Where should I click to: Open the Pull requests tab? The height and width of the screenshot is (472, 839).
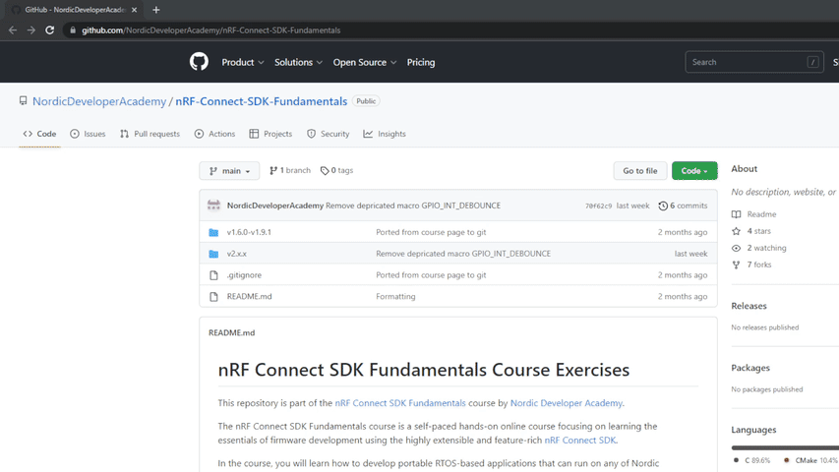click(150, 134)
